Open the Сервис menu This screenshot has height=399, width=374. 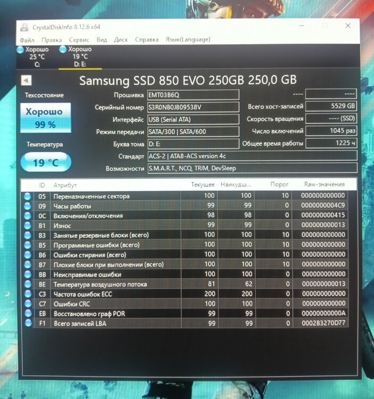79,40
